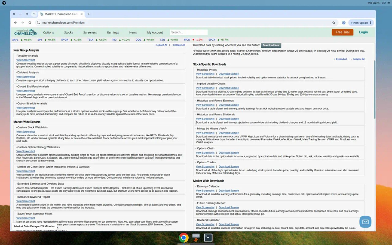This screenshot has width=392, height=245.
Task: Launch Chrome from the dock
Action: [x=184, y=238]
